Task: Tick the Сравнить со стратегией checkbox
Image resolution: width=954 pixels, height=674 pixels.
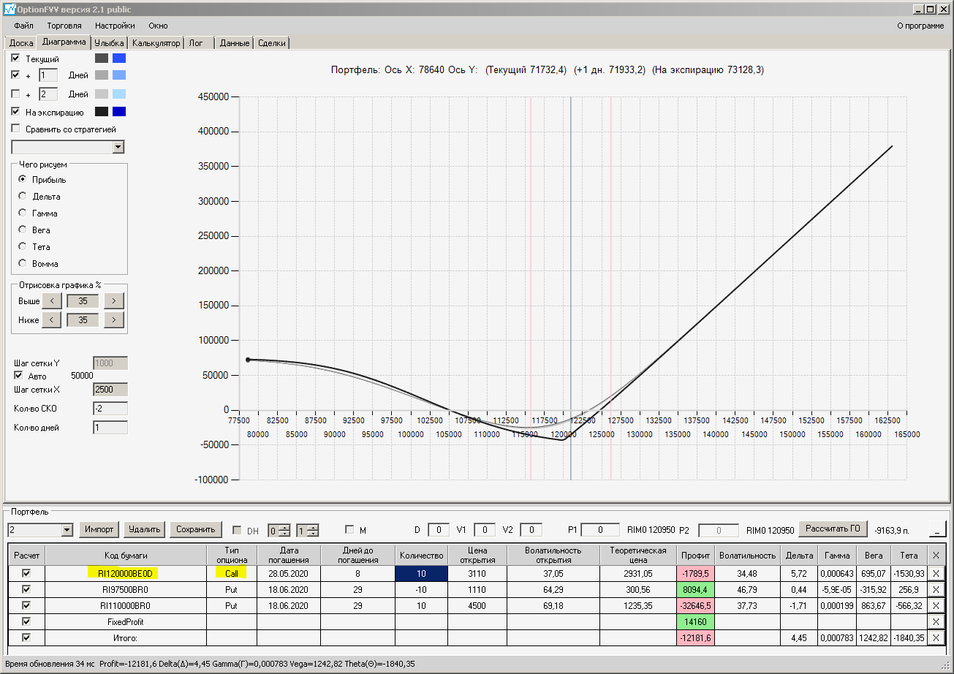Action: tap(16, 129)
